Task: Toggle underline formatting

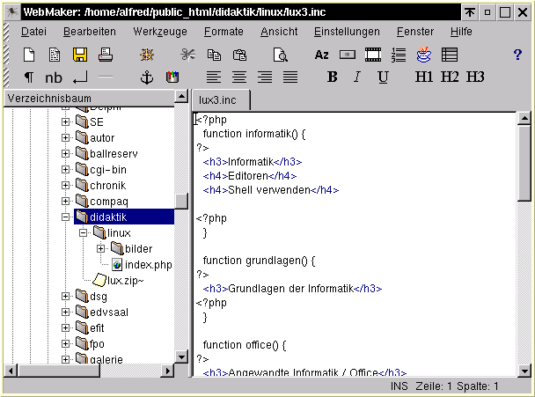Action: (383, 77)
